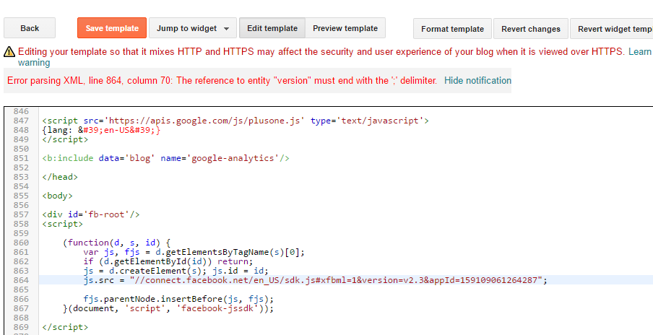
Task: Click the closing </head> tag line
Action: point(60,177)
